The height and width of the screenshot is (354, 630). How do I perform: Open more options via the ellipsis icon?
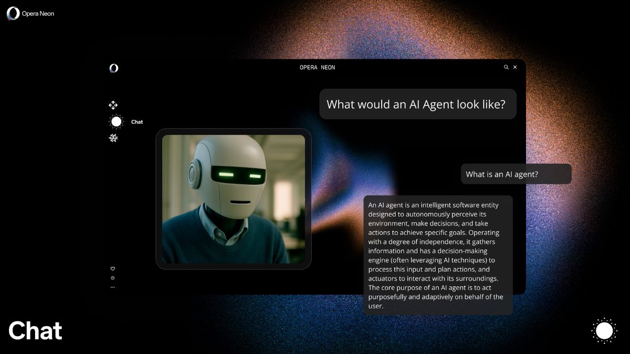coord(112,286)
